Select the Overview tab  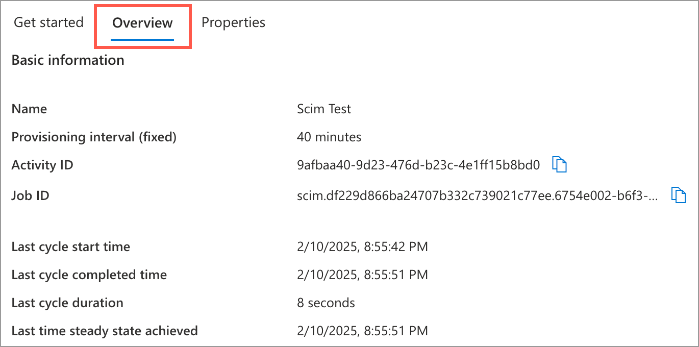pos(142,23)
